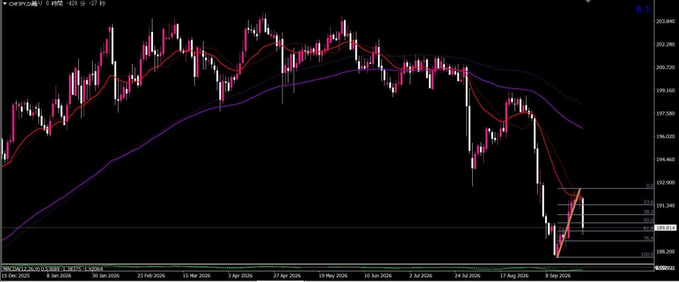Viewport: 679px width, 282px height.
Task: Click the Fibonacci 38.2 level label
Action: (x=648, y=212)
